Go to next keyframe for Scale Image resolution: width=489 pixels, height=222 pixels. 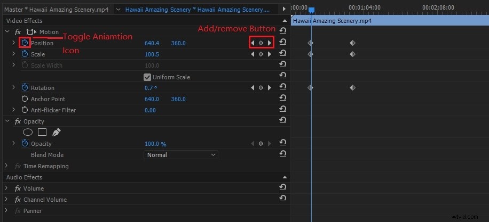click(270, 54)
